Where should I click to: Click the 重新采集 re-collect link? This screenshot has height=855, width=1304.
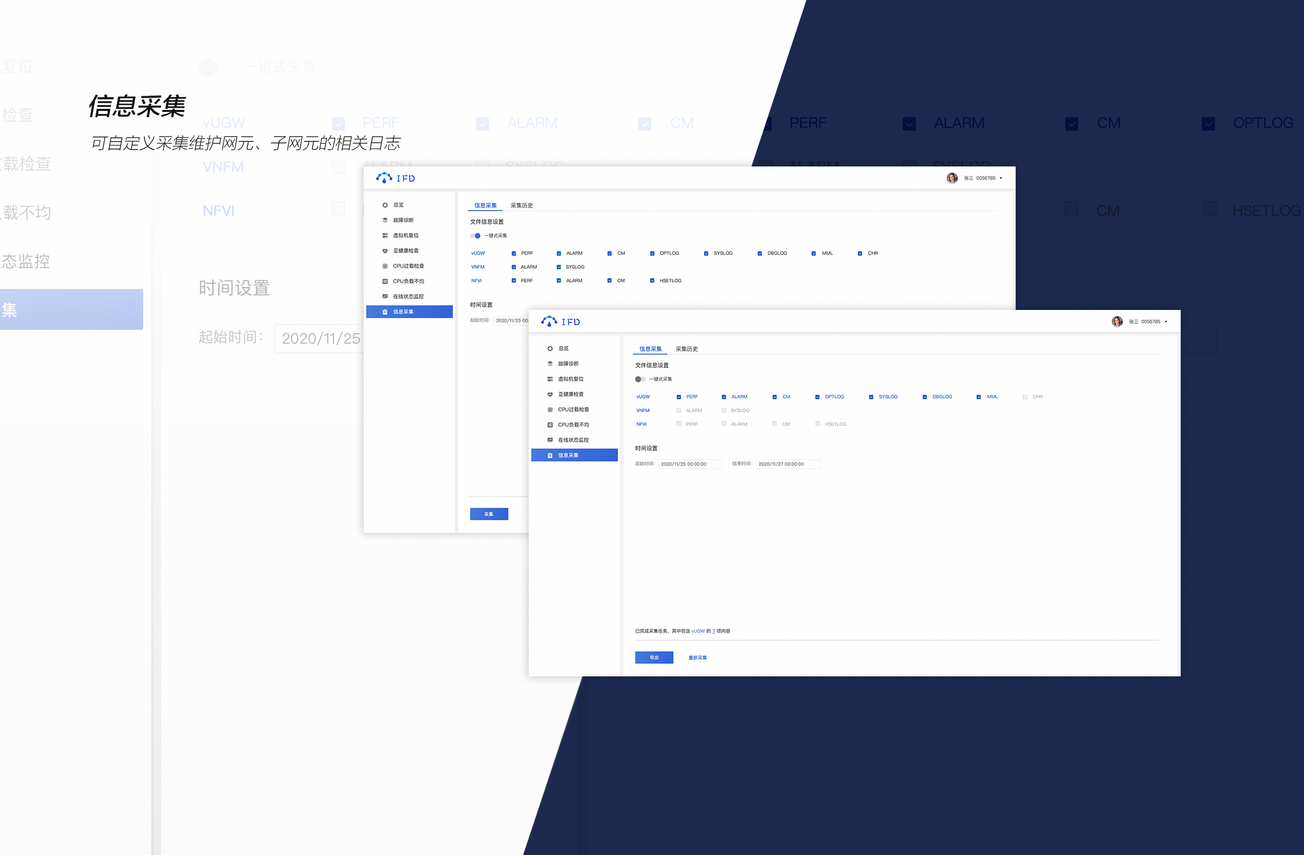pyautogui.click(x=697, y=658)
